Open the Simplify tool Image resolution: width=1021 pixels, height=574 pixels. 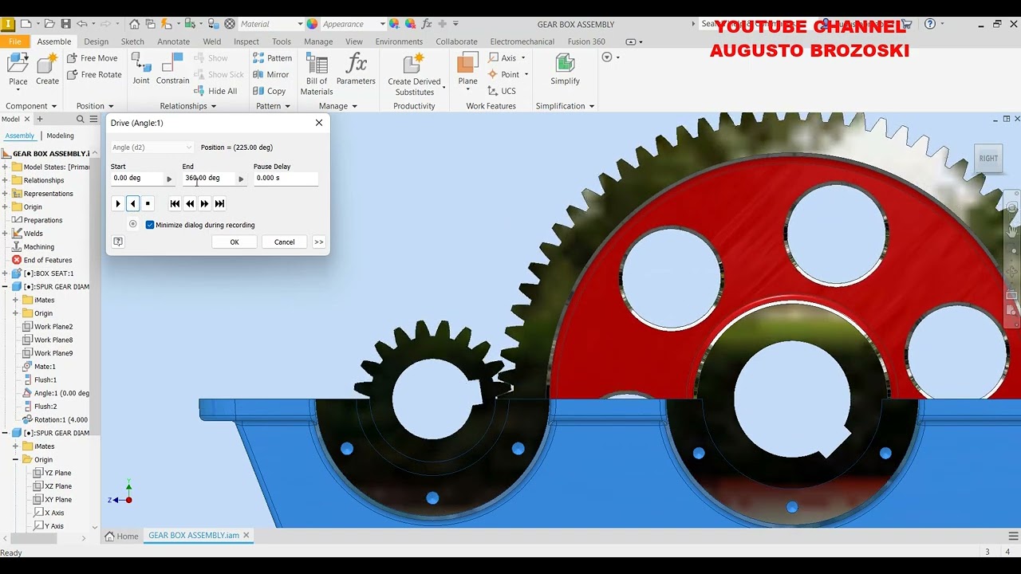pos(565,70)
